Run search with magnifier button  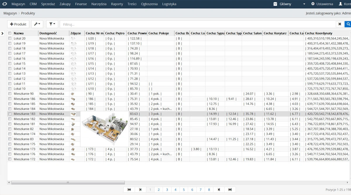[348, 24]
